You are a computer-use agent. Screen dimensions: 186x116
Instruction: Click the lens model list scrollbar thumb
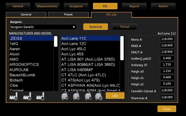122,48
